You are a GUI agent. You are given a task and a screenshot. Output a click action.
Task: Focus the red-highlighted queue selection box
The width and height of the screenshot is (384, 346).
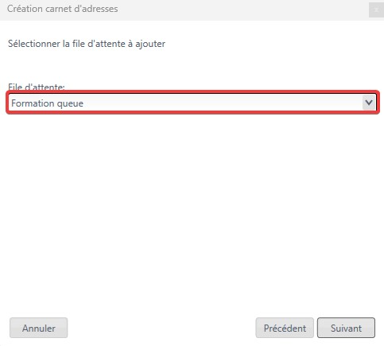[192, 103]
